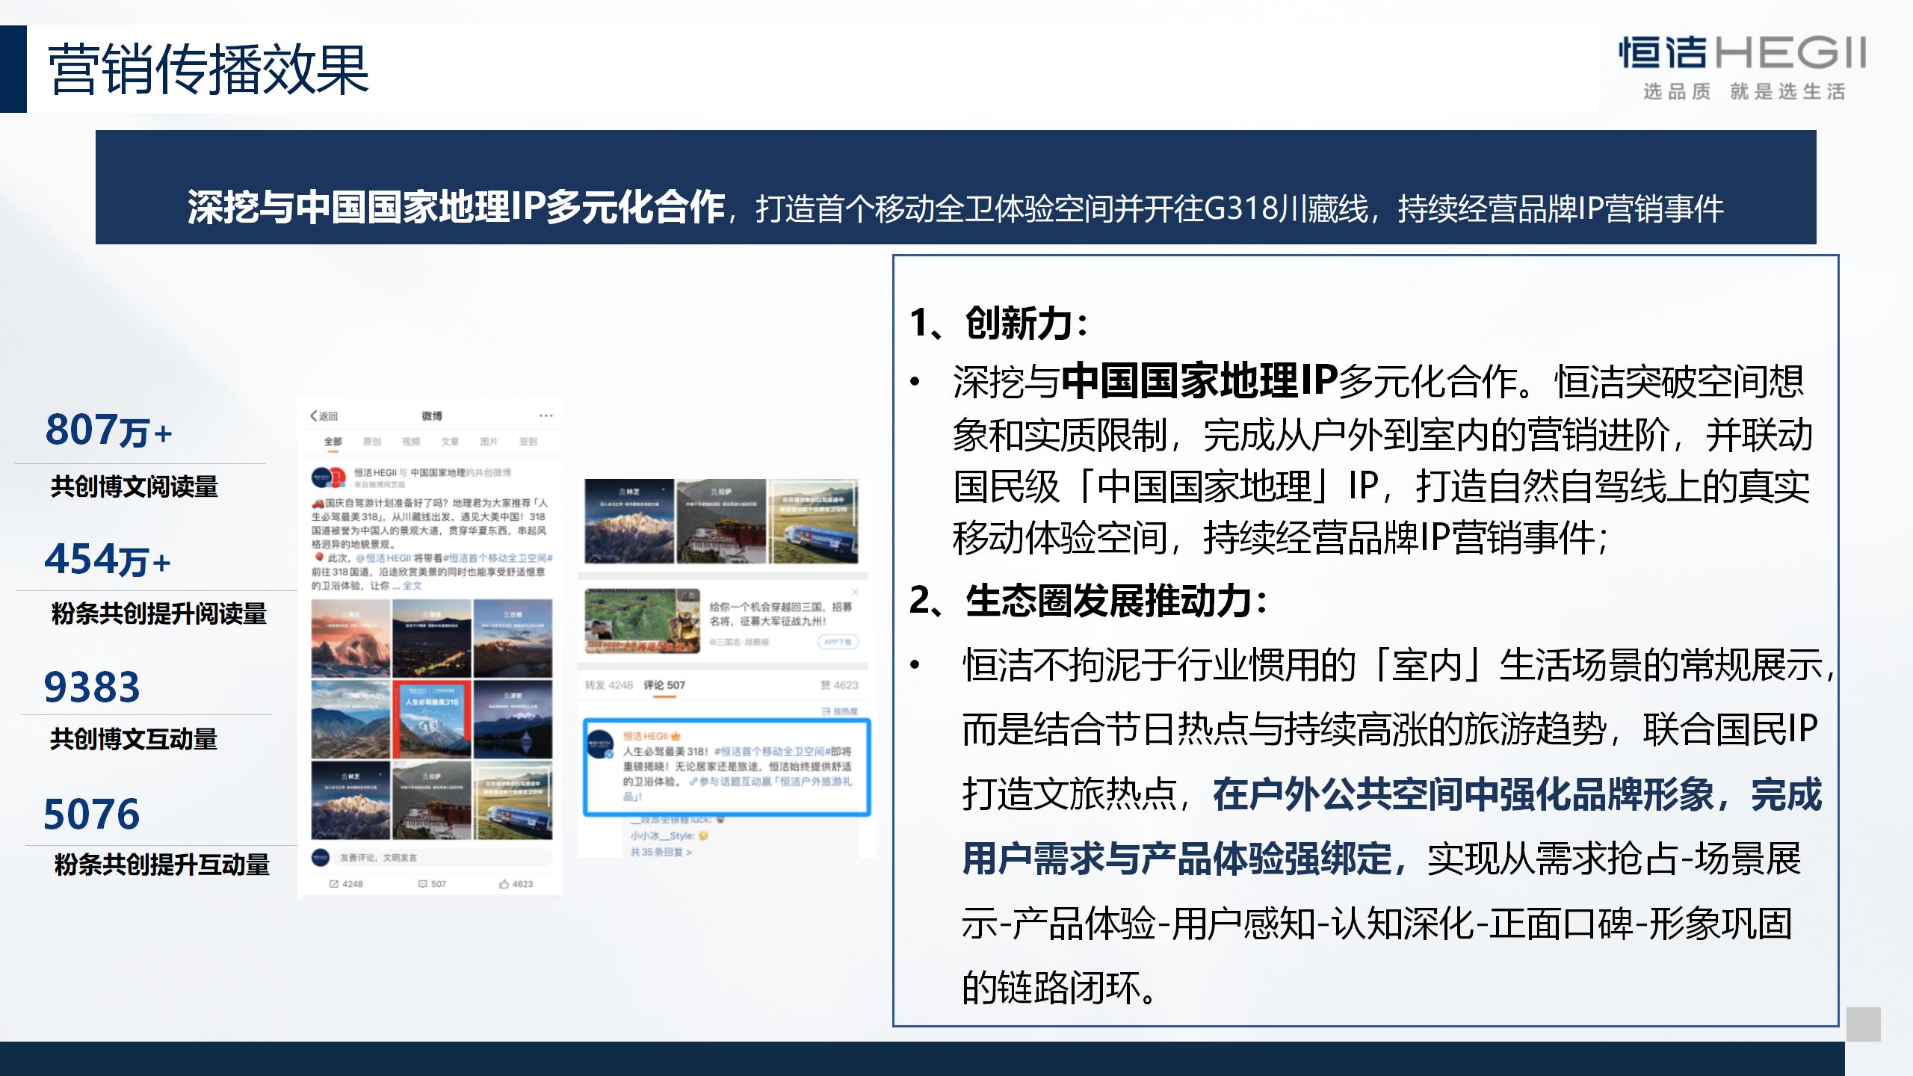Click the comment icon showing 507
The width and height of the screenshot is (1913, 1076).
[x=423, y=884]
